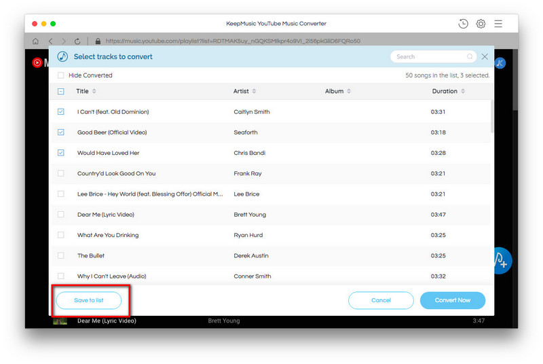
Task: Click artist Seaforth
Action: click(x=246, y=132)
